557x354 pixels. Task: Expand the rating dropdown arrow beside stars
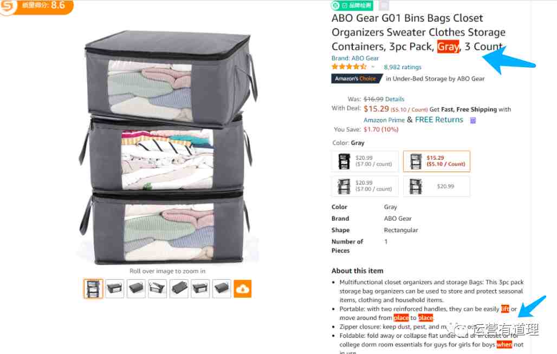click(x=373, y=67)
